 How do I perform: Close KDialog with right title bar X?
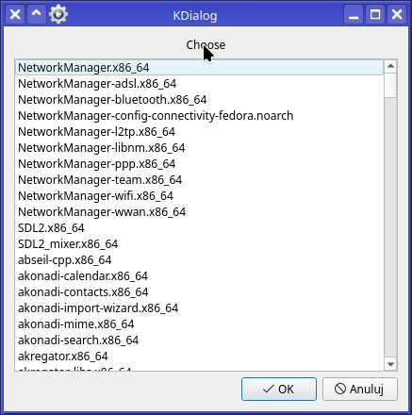[397, 14]
